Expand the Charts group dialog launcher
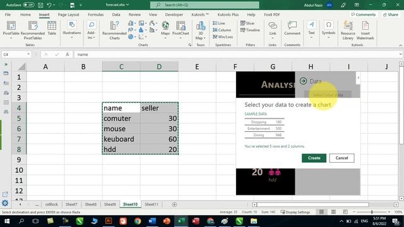The height and width of the screenshot is (227, 404). pyautogui.click(x=190, y=45)
